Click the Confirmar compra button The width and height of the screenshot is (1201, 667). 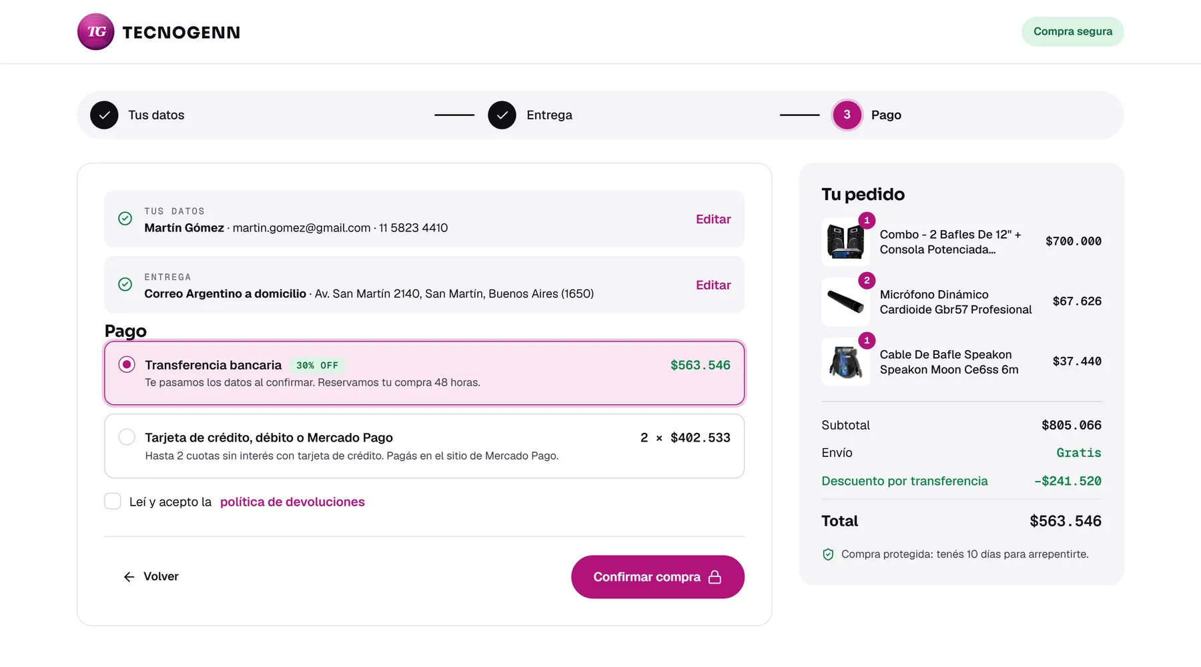[658, 577]
